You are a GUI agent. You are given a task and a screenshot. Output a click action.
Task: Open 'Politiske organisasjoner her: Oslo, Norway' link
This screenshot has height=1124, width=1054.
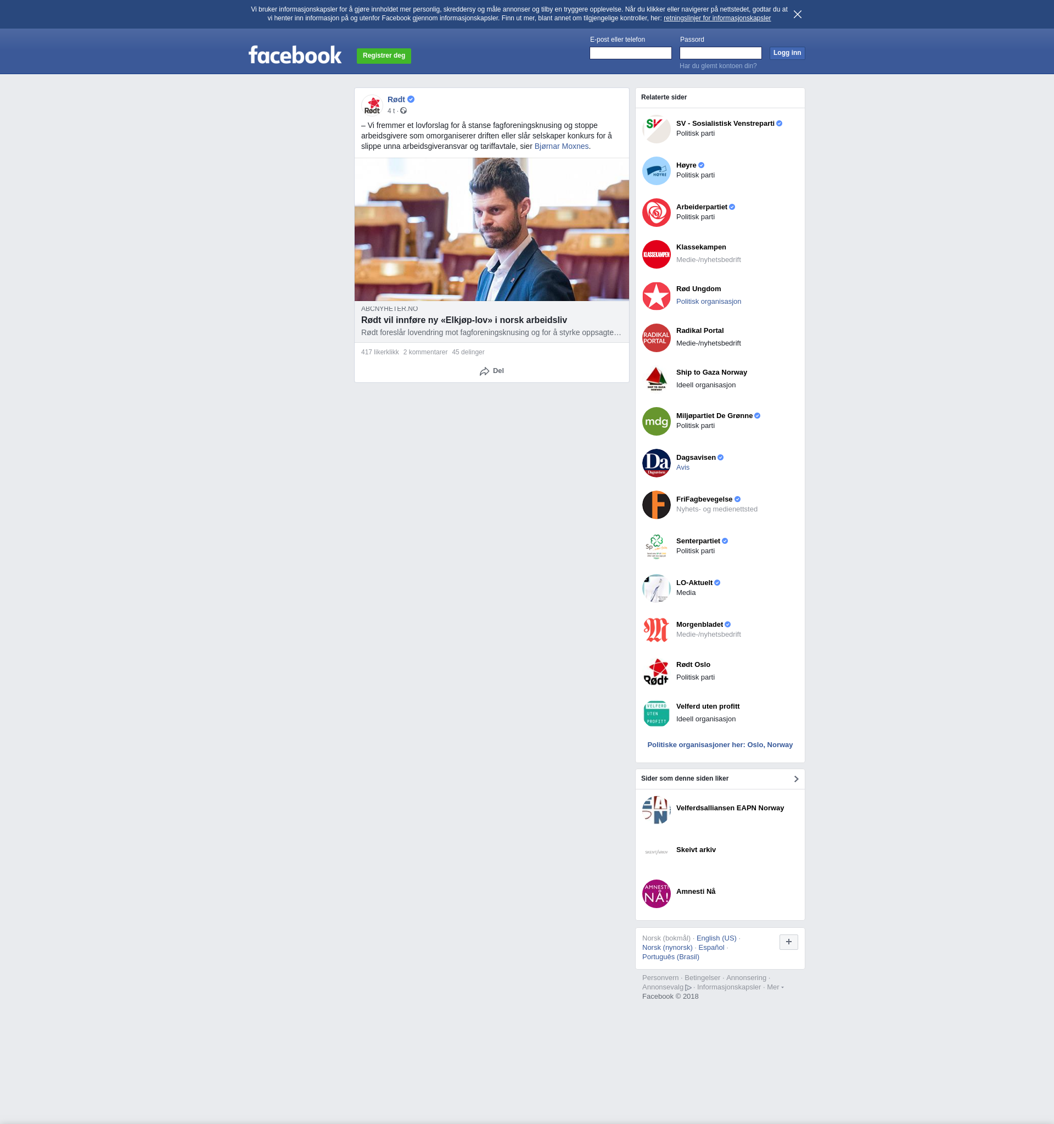[x=720, y=745]
